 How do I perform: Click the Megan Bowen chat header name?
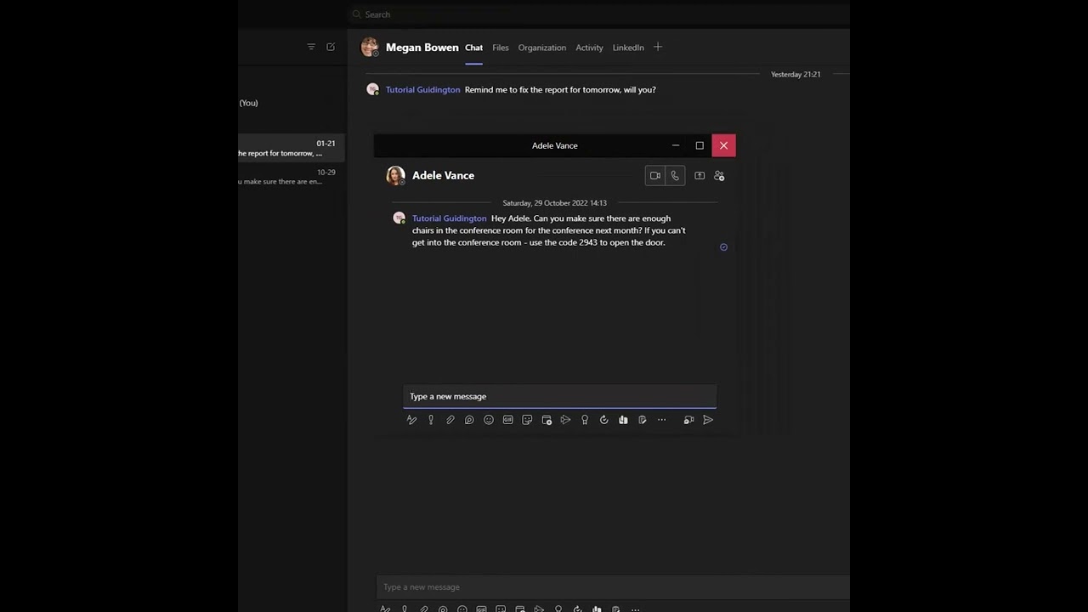pyautogui.click(x=422, y=48)
